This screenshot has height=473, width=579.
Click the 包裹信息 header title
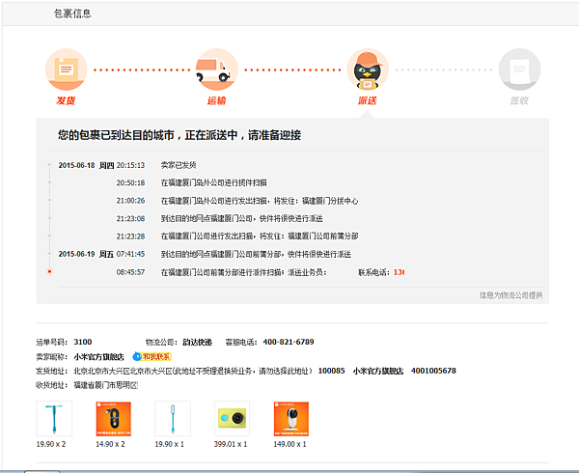click(72, 14)
